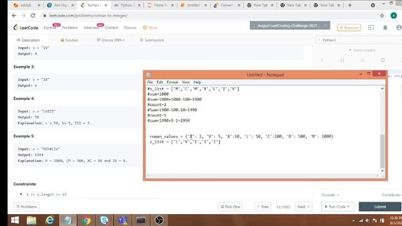Image resolution: width=402 pixels, height=226 pixels.
Task: Close the edclub browser tab
Action: tap(39, 5)
